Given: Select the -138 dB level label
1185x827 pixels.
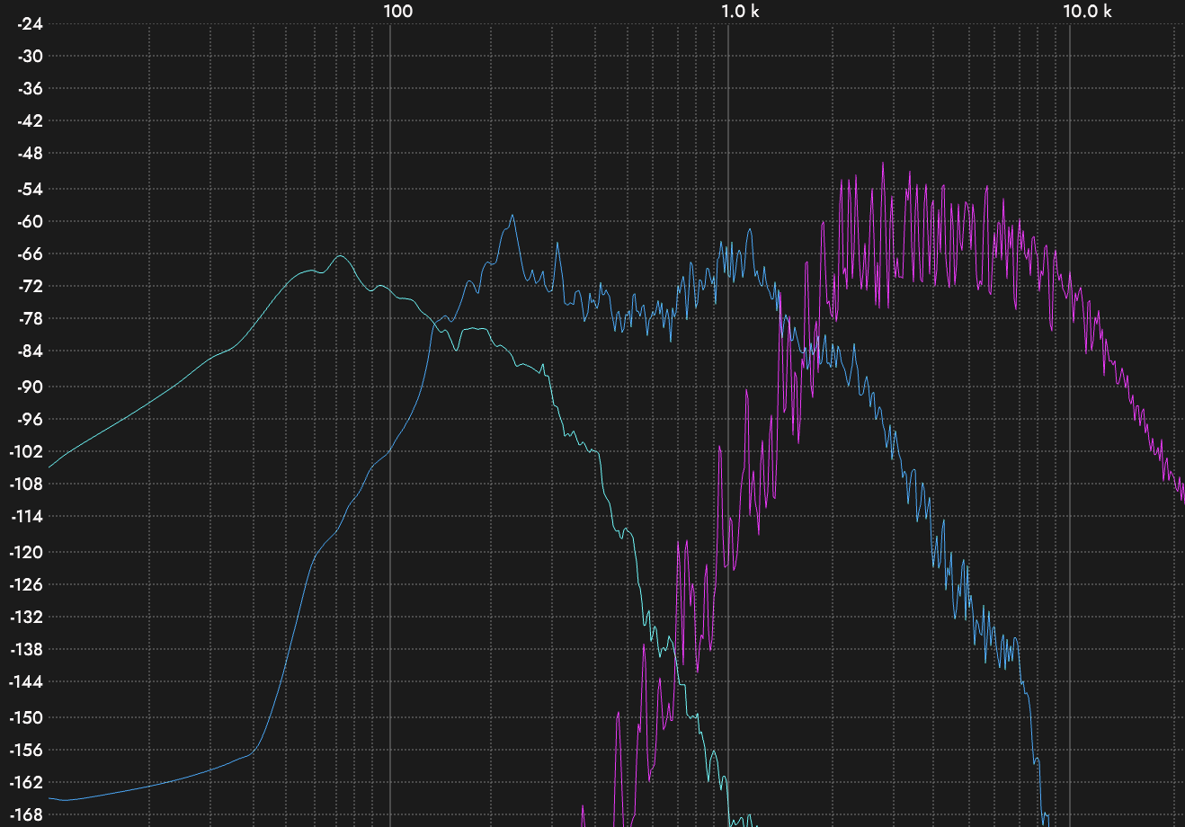Looking at the screenshot, I should (27, 649).
